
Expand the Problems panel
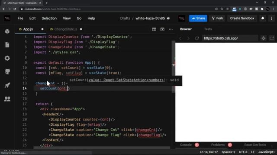(x=218, y=145)
